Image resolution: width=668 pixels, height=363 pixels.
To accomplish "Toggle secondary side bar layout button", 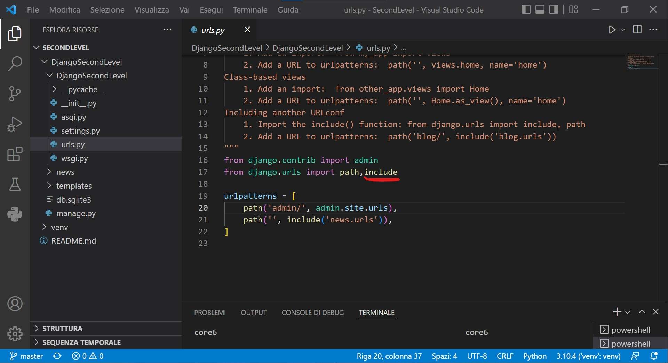I will point(554,9).
